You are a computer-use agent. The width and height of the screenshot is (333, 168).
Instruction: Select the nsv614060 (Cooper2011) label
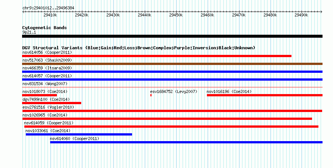(x=74, y=139)
